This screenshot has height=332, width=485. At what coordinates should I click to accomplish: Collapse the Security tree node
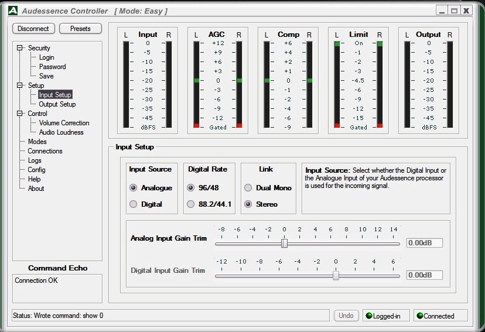pos(20,48)
